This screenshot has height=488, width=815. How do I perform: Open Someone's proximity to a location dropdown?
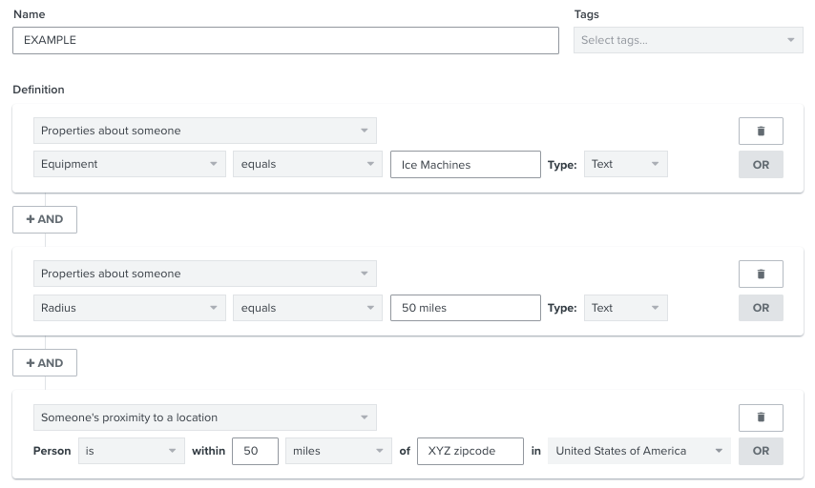(205, 417)
